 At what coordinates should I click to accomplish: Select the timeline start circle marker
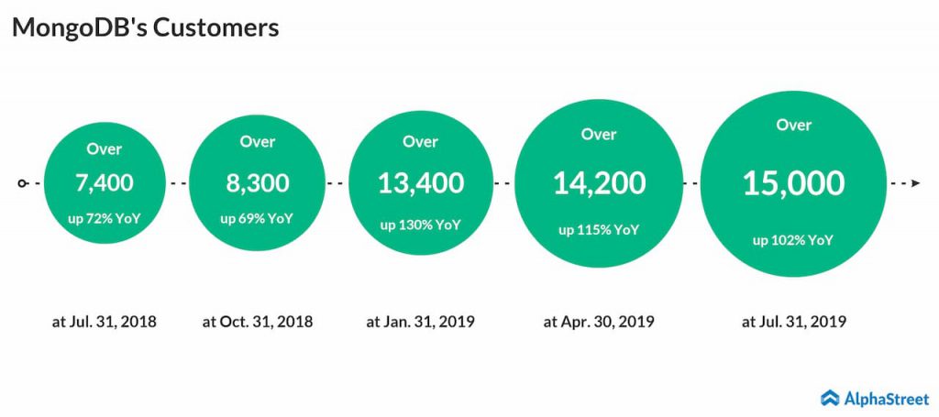coord(22,183)
